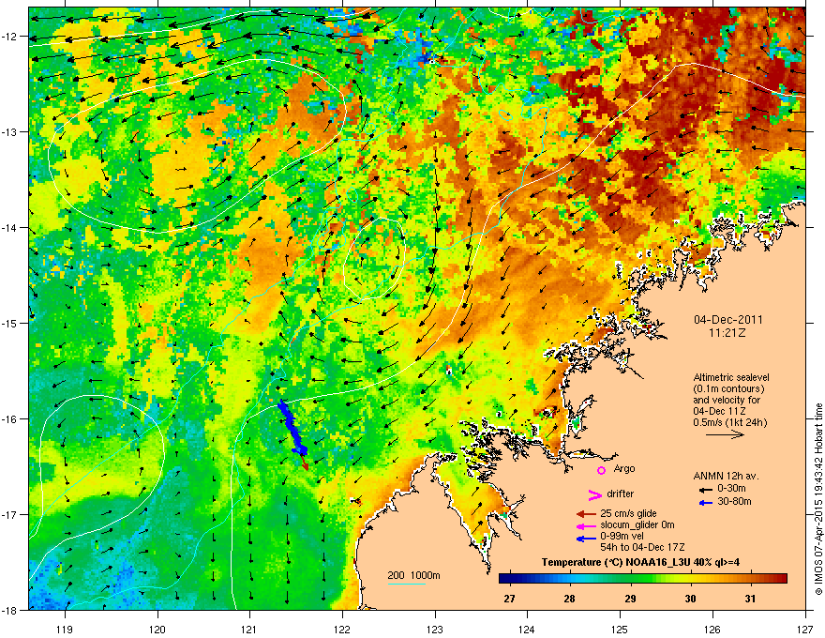Click the '200 1000m' depth text
This screenshot has width=825, height=638.
tap(413, 575)
